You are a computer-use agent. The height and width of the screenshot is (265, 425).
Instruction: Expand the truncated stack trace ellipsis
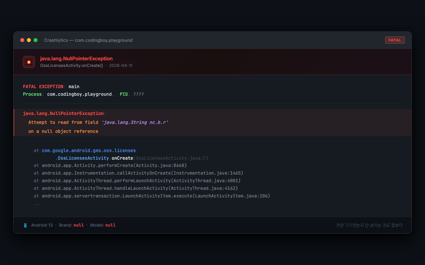coord(38,203)
